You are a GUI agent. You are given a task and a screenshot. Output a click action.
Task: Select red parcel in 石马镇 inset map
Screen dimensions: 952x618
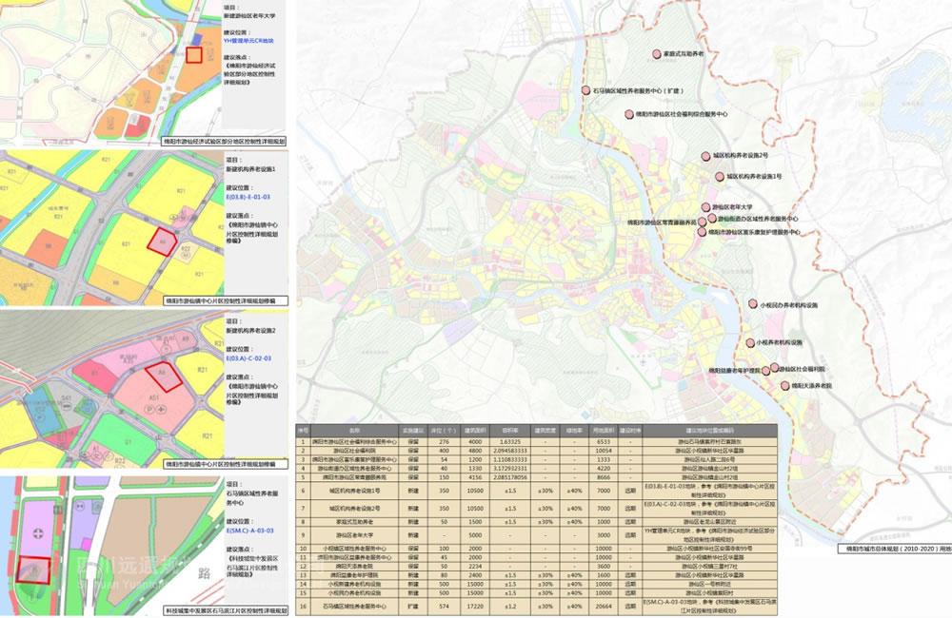pos(34,569)
